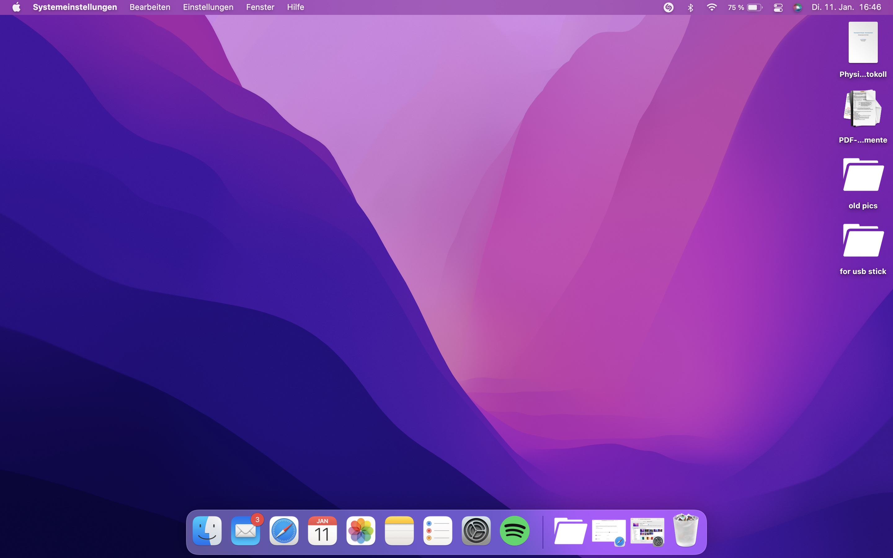The width and height of the screenshot is (893, 558).
Task: Open Finder from the Dock
Action: coord(207,531)
